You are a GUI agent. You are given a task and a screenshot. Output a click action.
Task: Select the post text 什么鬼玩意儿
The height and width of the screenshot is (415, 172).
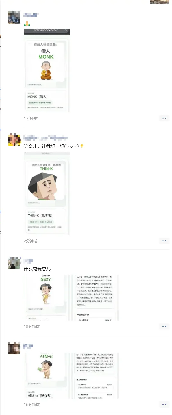coord(37,269)
